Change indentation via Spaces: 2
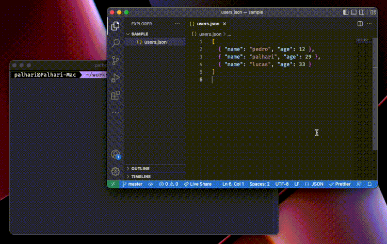Viewport: 387px width, 244px height. coord(260,184)
